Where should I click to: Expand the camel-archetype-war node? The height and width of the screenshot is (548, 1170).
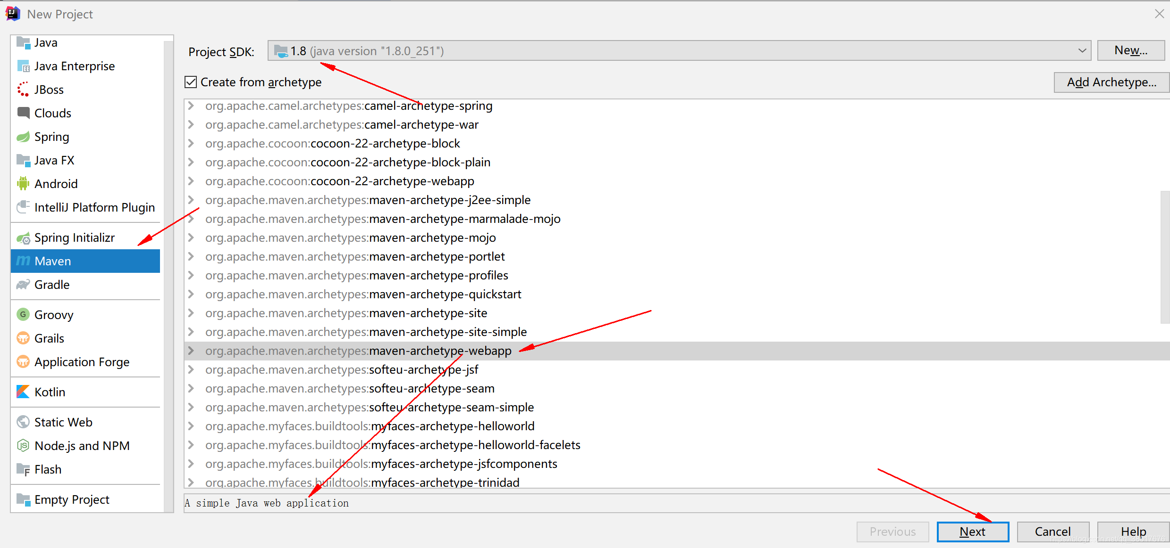click(191, 124)
